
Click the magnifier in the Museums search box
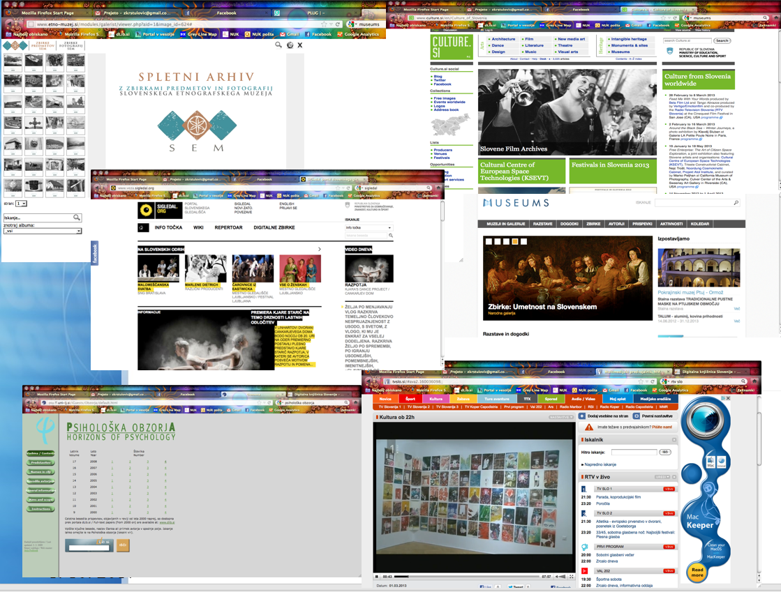tap(736, 202)
